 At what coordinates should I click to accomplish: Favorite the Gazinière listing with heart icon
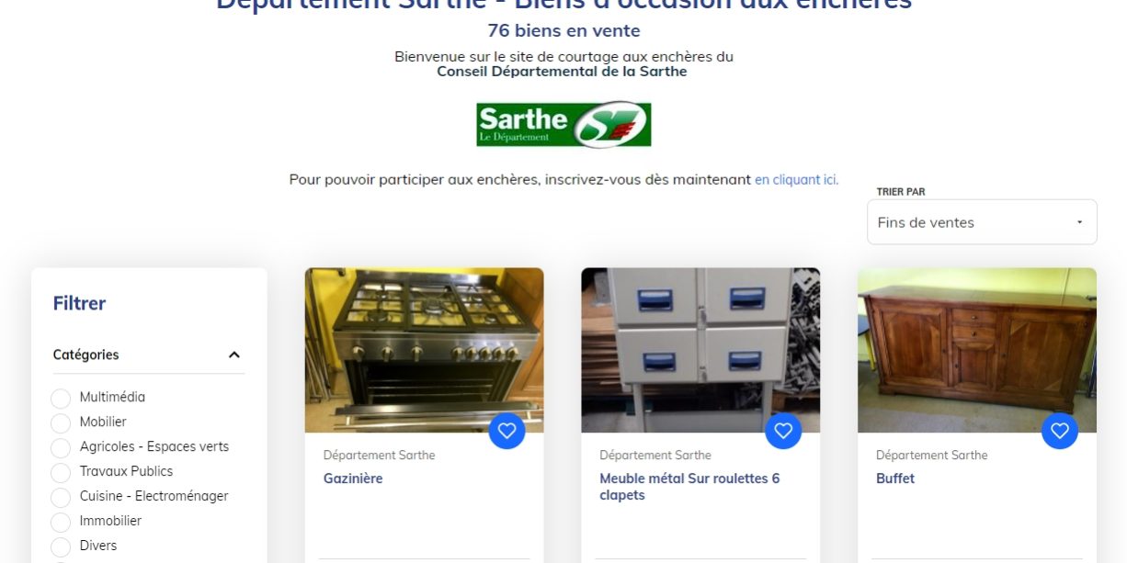point(507,431)
